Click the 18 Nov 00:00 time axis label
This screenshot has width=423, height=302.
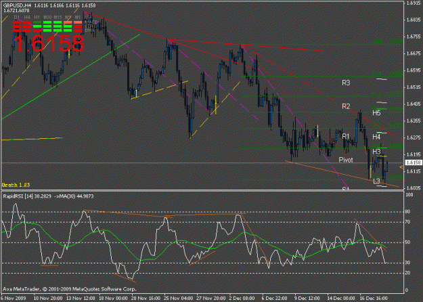pyautogui.click(x=113, y=298)
